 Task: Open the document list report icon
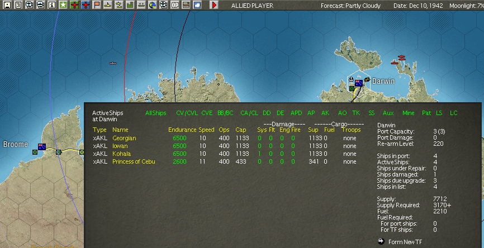[18, 4]
